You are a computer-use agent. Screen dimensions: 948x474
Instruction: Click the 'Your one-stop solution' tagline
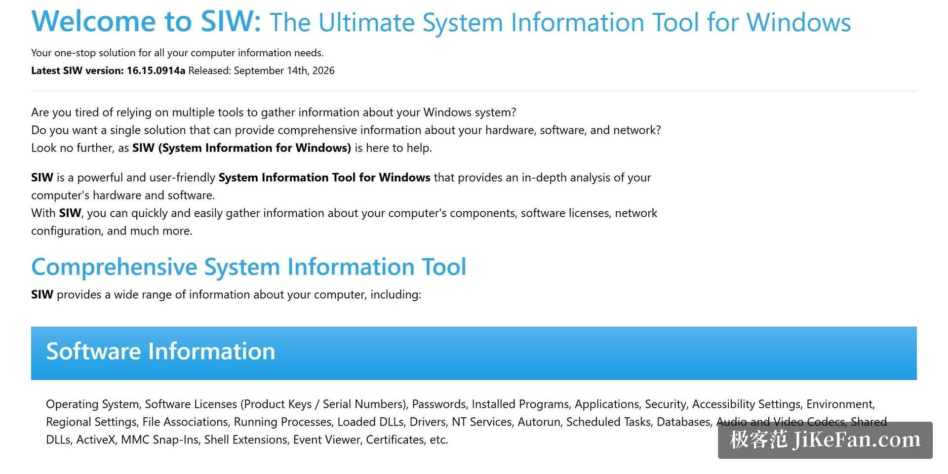point(177,53)
